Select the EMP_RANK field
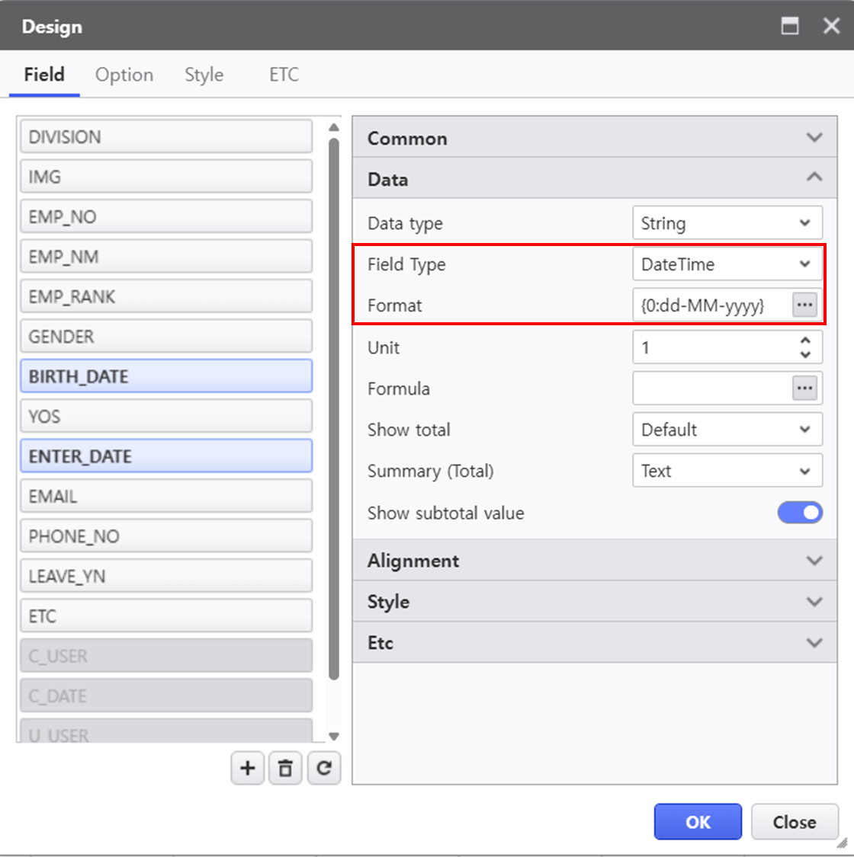The height and width of the screenshot is (857, 854). [x=166, y=296]
